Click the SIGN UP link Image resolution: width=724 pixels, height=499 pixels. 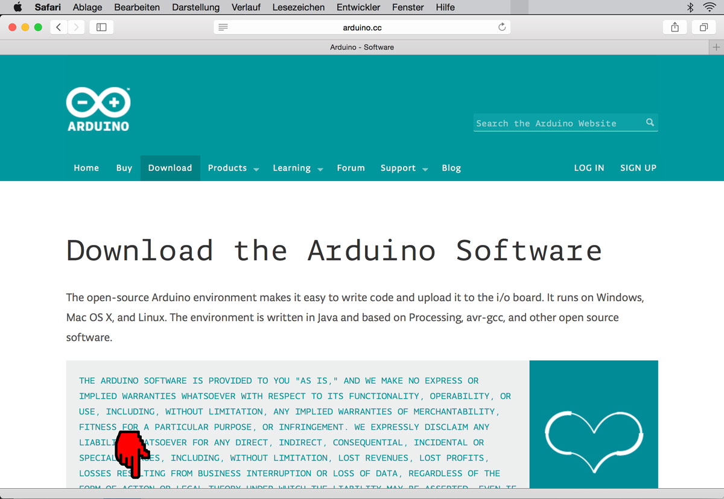(x=638, y=168)
